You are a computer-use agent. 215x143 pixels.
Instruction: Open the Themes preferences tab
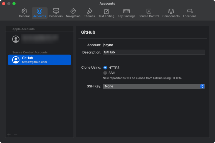click(89, 13)
